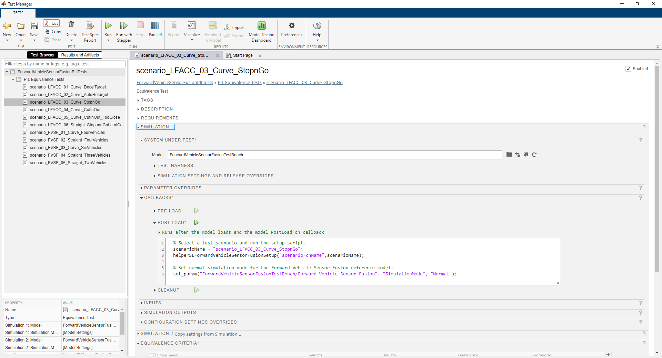The height and width of the screenshot is (358, 662).
Task: Switch to the Start Page tab
Action: coord(242,55)
